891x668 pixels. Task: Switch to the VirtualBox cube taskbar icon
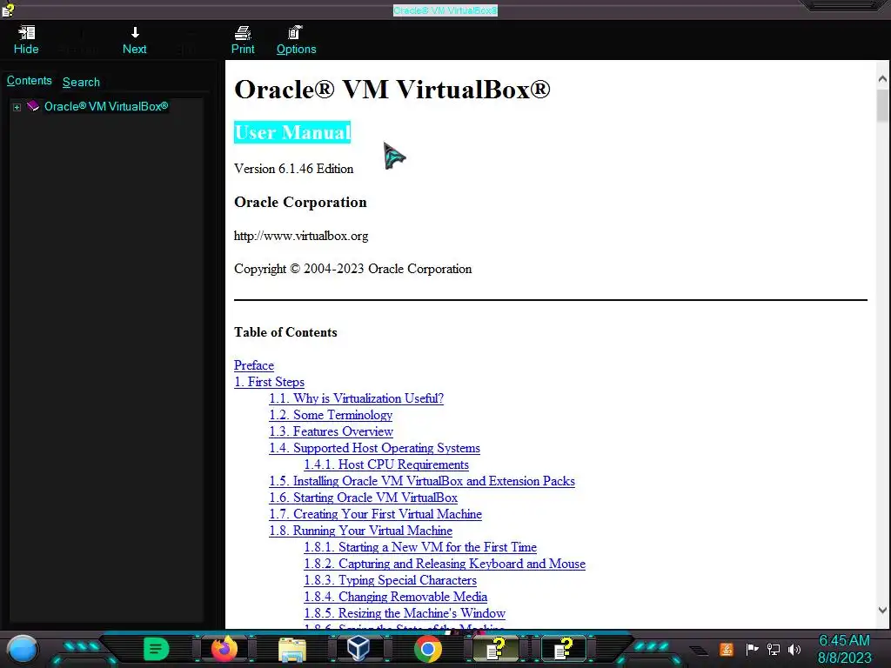click(358, 649)
